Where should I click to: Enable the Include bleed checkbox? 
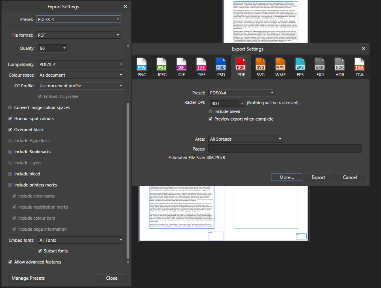tap(210, 111)
